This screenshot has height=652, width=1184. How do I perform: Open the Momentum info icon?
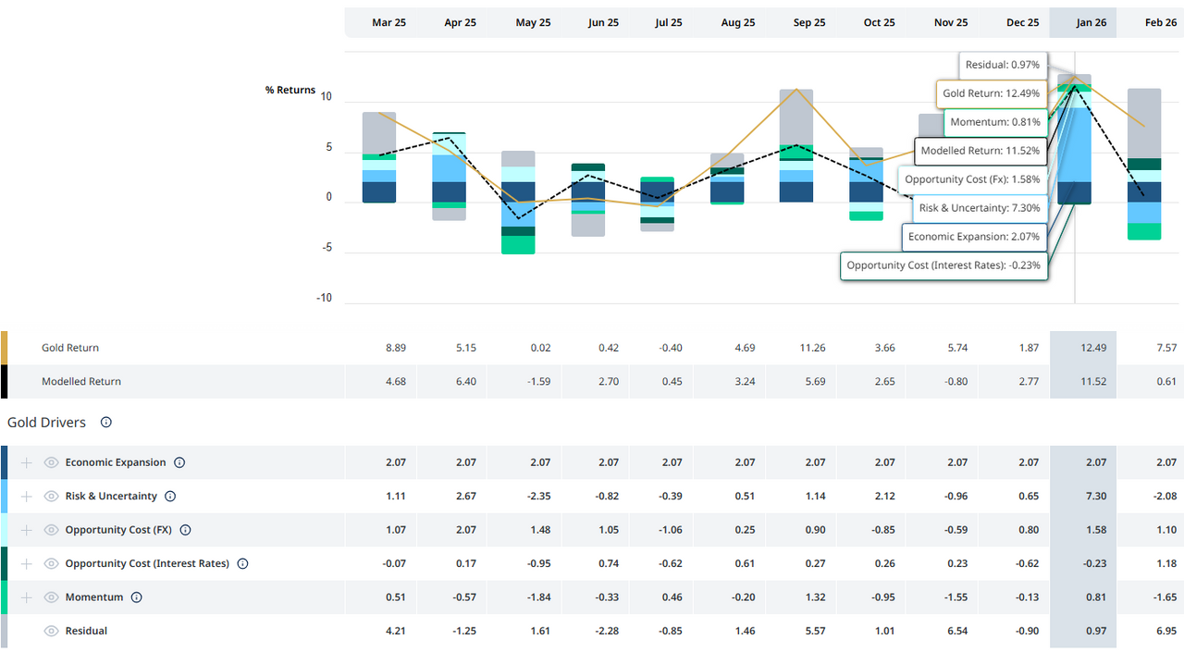pos(136,597)
